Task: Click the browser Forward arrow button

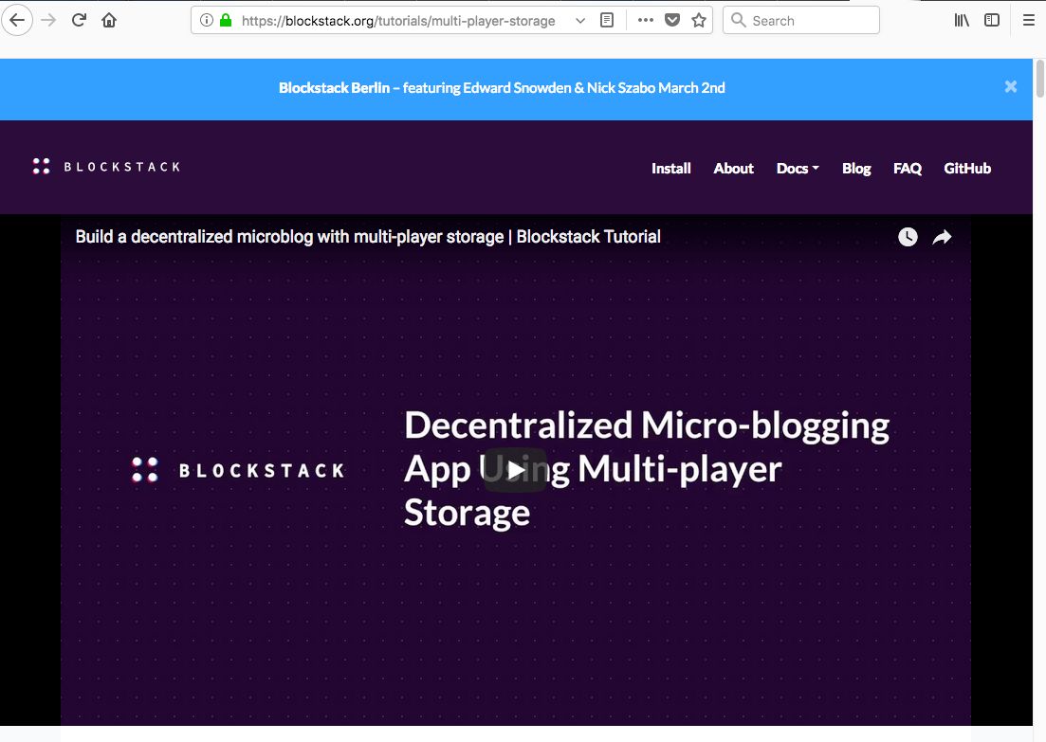Action: (48, 20)
